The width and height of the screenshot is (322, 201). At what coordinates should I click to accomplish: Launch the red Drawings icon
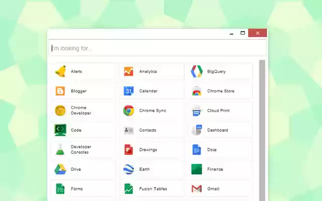pos(129,150)
